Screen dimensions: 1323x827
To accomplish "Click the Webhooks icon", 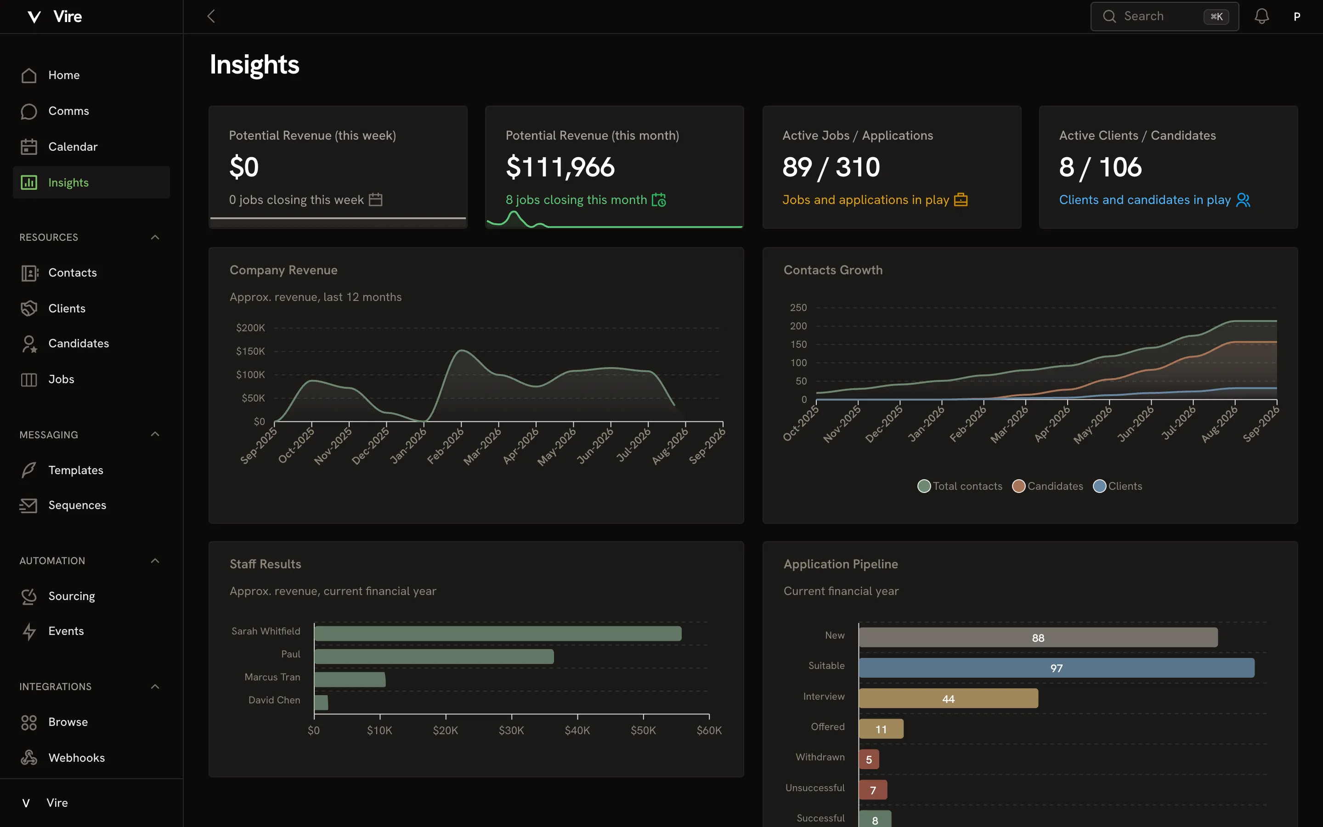I will pyautogui.click(x=29, y=758).
